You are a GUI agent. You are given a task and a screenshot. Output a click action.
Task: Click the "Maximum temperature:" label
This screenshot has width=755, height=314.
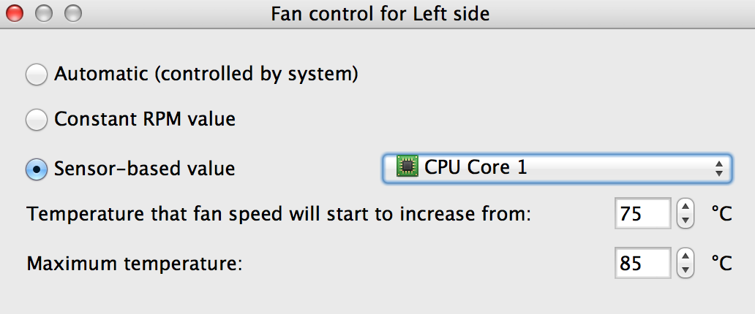pos(134,263)
